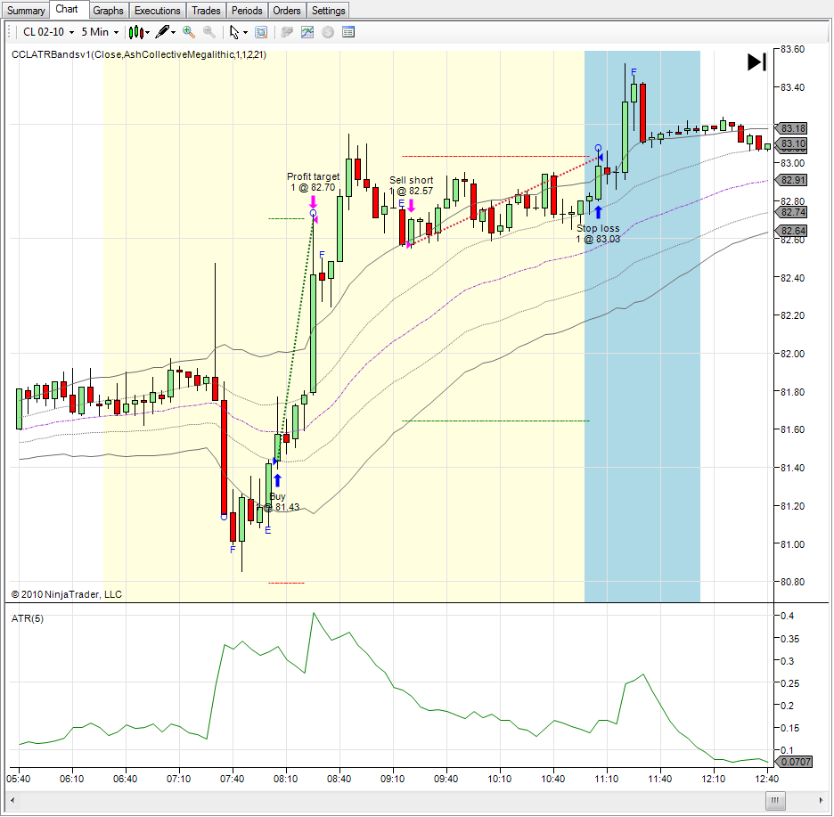This screenshot has height=817, width=834.
Task: Click the candlestick chart style icon
Action: tap(136, 32)
